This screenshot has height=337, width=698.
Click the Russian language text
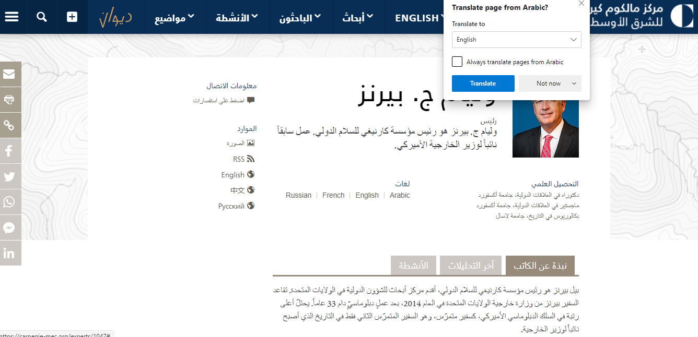pos(298,195)
